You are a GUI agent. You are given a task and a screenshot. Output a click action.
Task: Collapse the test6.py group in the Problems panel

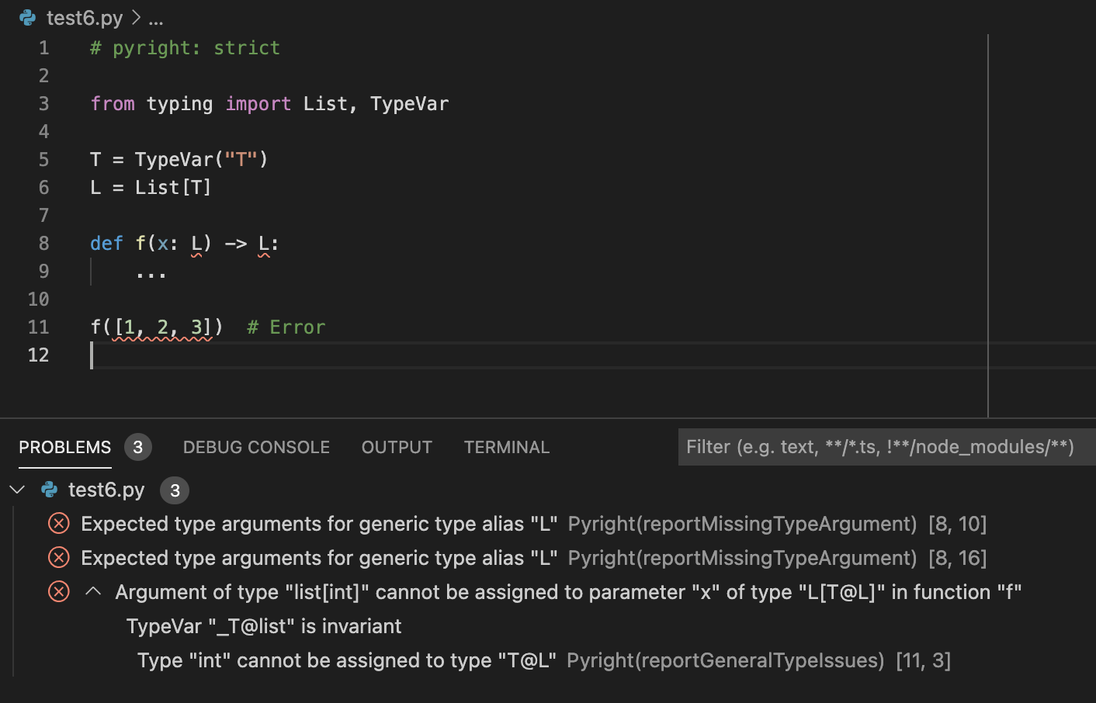[17, 490]
